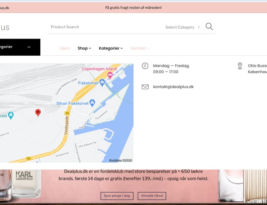The width and height of the screenshot is (267, 205).
Task: Click the 09:00 — 17:00 hours text
Action: (166, 72)
